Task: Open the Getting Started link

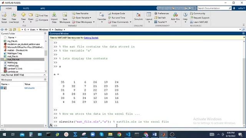Action: point(91,38)
